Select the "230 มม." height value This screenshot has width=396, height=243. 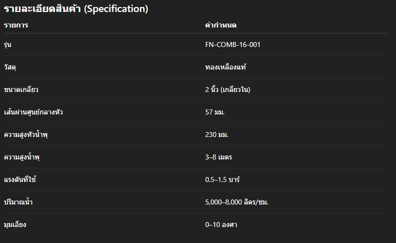pyautogui.click(x=217, y=135)
